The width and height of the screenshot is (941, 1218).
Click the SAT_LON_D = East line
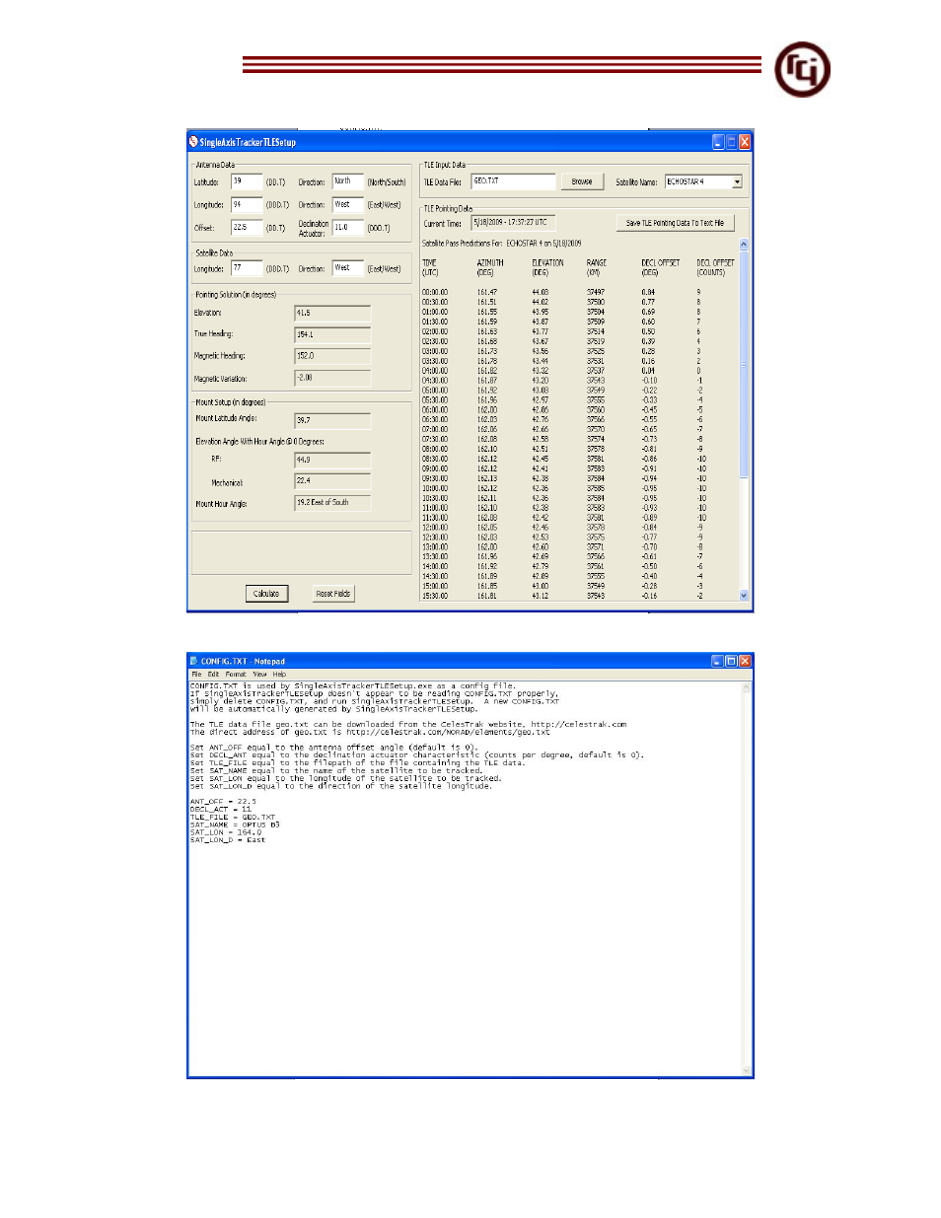click(x=228, y=840)
